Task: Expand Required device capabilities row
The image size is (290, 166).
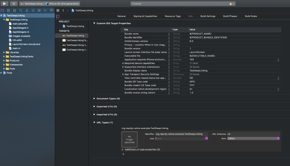Action: click(123, 63)
